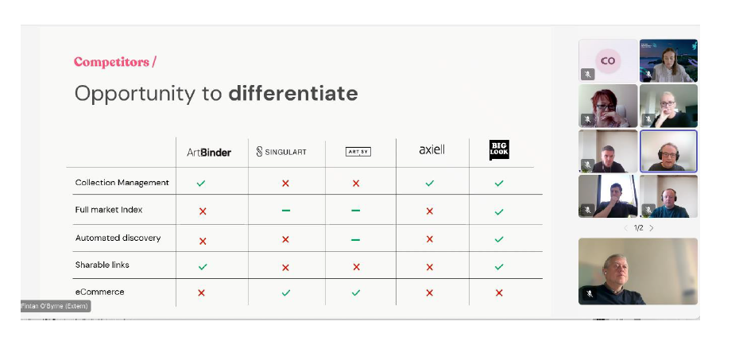Click the mic icon on the red-haired woman's tile
The width and height of the screenshot is (739, 364).
588,119
